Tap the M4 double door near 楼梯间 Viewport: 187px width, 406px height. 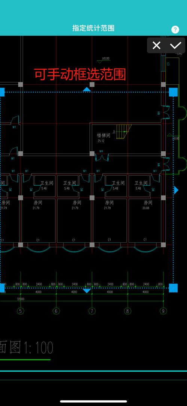(101, 157)
